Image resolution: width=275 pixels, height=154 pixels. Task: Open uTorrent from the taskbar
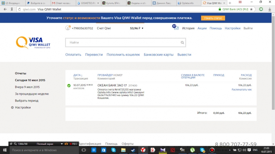(x=192, y=150)
